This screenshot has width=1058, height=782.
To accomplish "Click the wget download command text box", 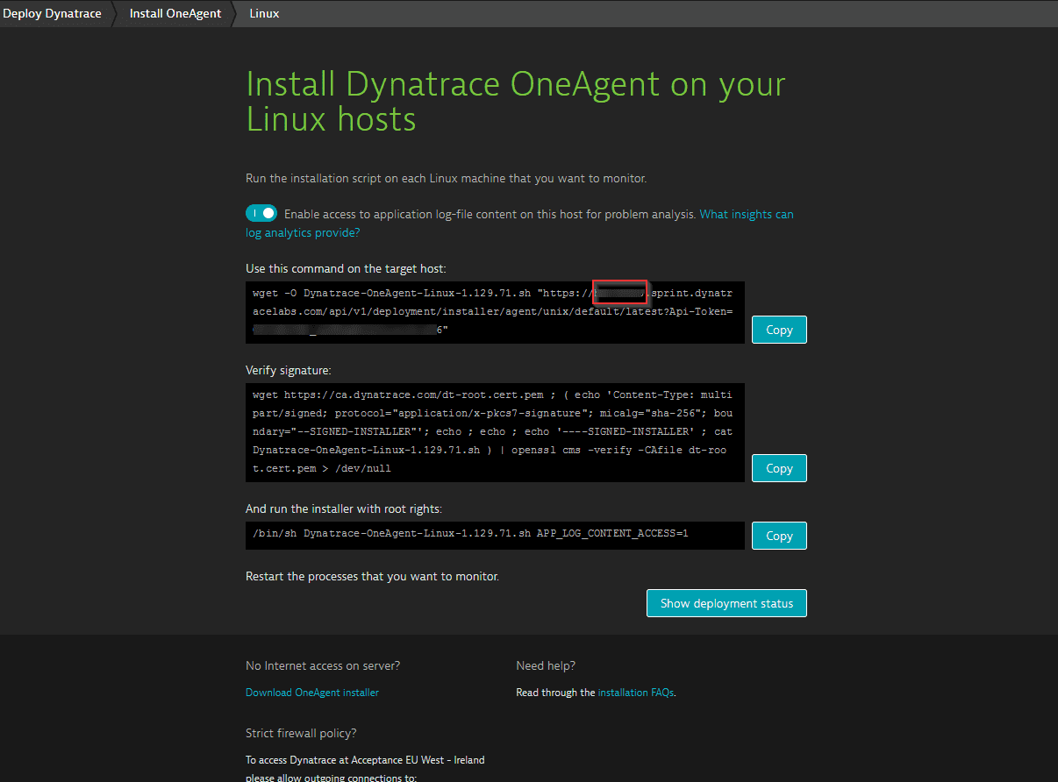I will pyautogui.click(x=495, y=312).
